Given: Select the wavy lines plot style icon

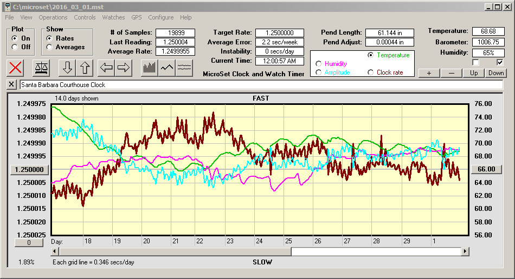Looking at the screenshot, I should 184,68.
